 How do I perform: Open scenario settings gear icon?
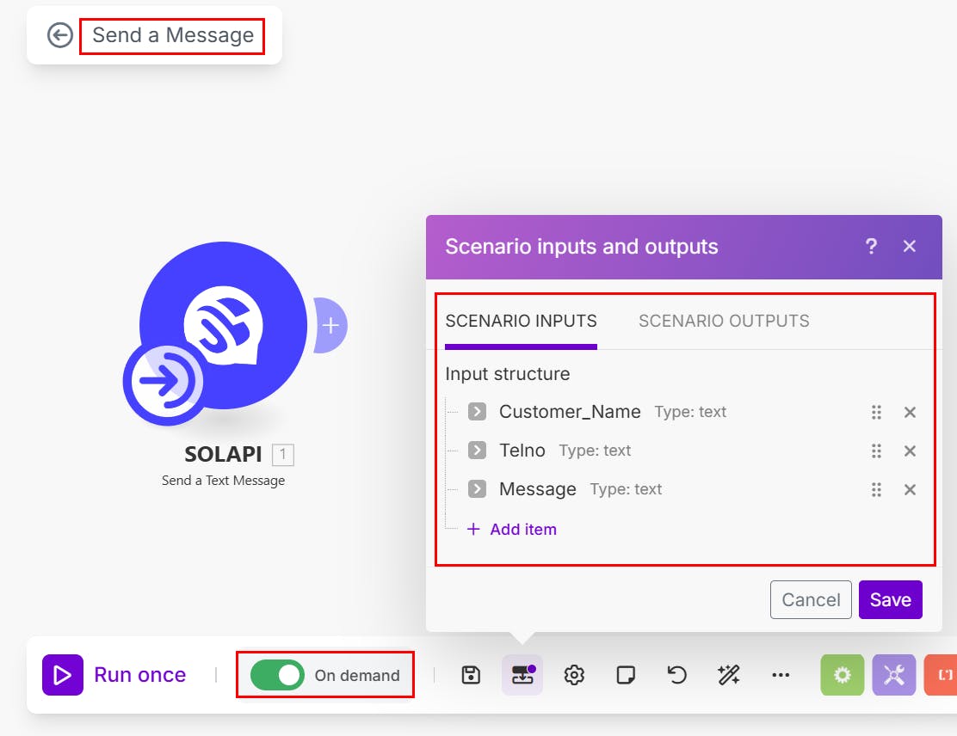pos(574,675)
